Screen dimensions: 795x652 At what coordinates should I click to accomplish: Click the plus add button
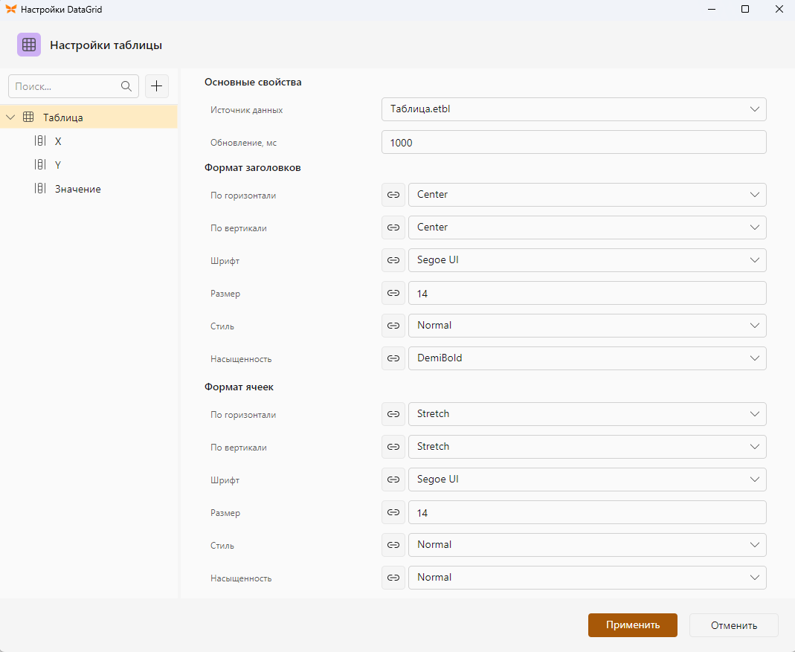[157, 86]
